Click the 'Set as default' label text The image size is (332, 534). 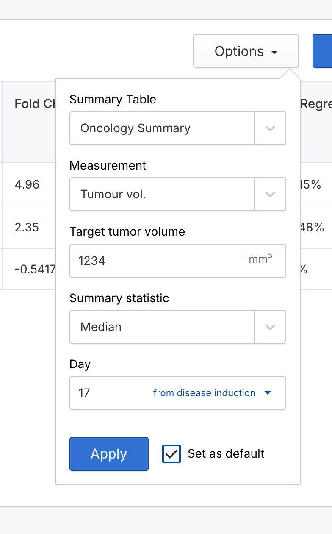click(x=226, y=454)
